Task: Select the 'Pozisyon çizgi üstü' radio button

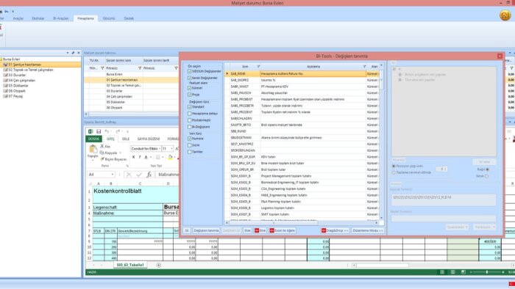Action: click(x=394, y=167)
